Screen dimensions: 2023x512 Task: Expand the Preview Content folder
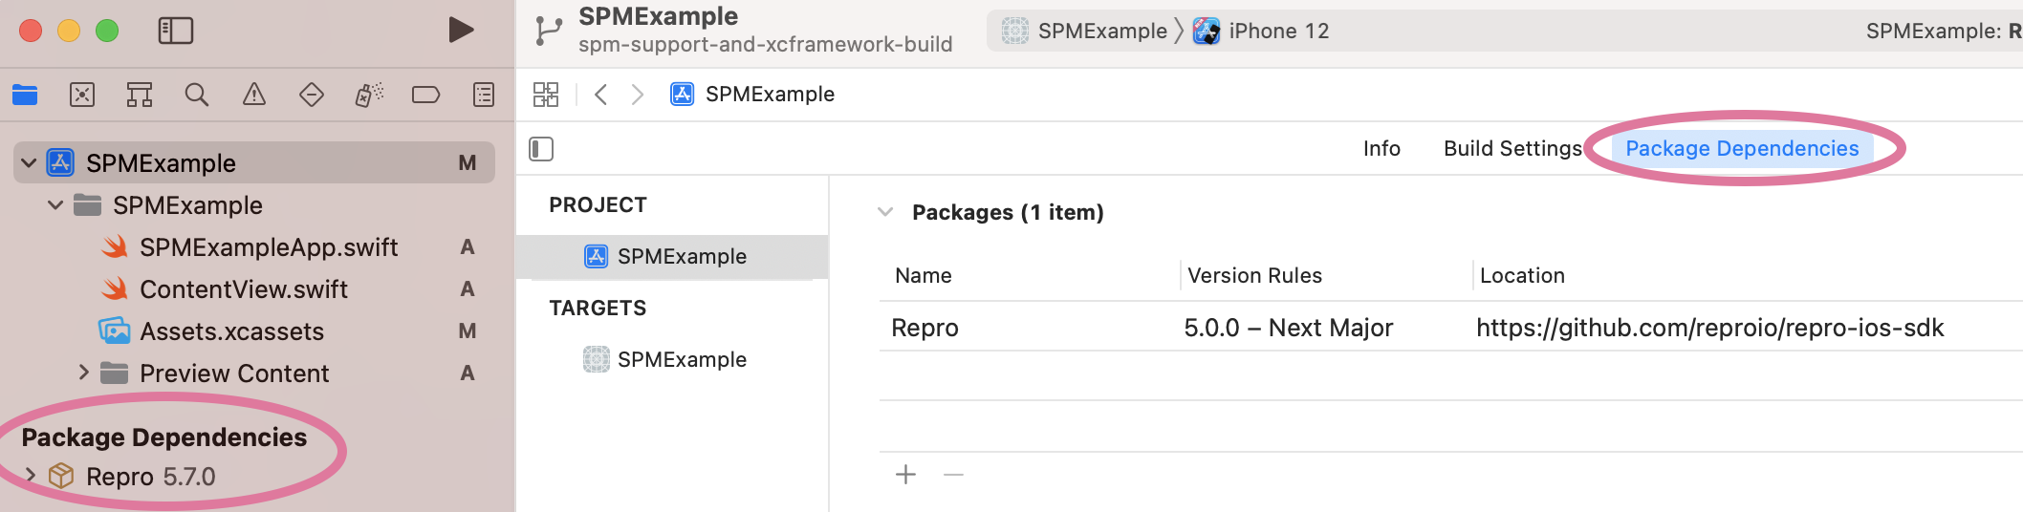83,373
